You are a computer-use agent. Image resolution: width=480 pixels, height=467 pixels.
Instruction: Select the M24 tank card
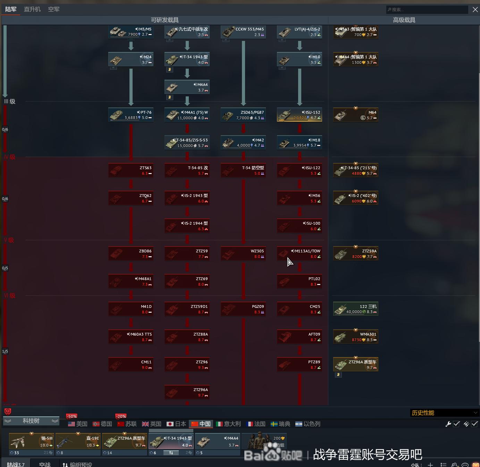(131, 59)
